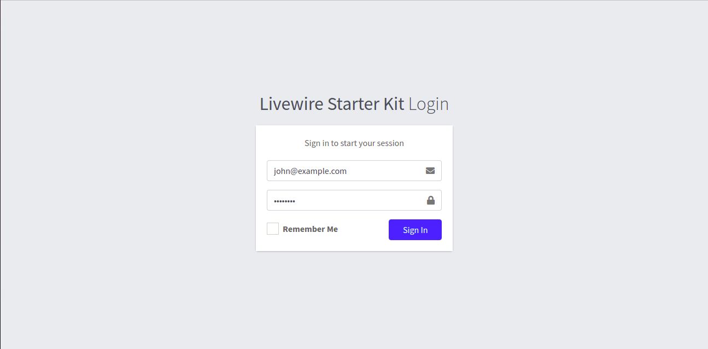Viewport: 708px width, 349px height.
Task: Click the envelope icon in the email field
Action: 430,171
